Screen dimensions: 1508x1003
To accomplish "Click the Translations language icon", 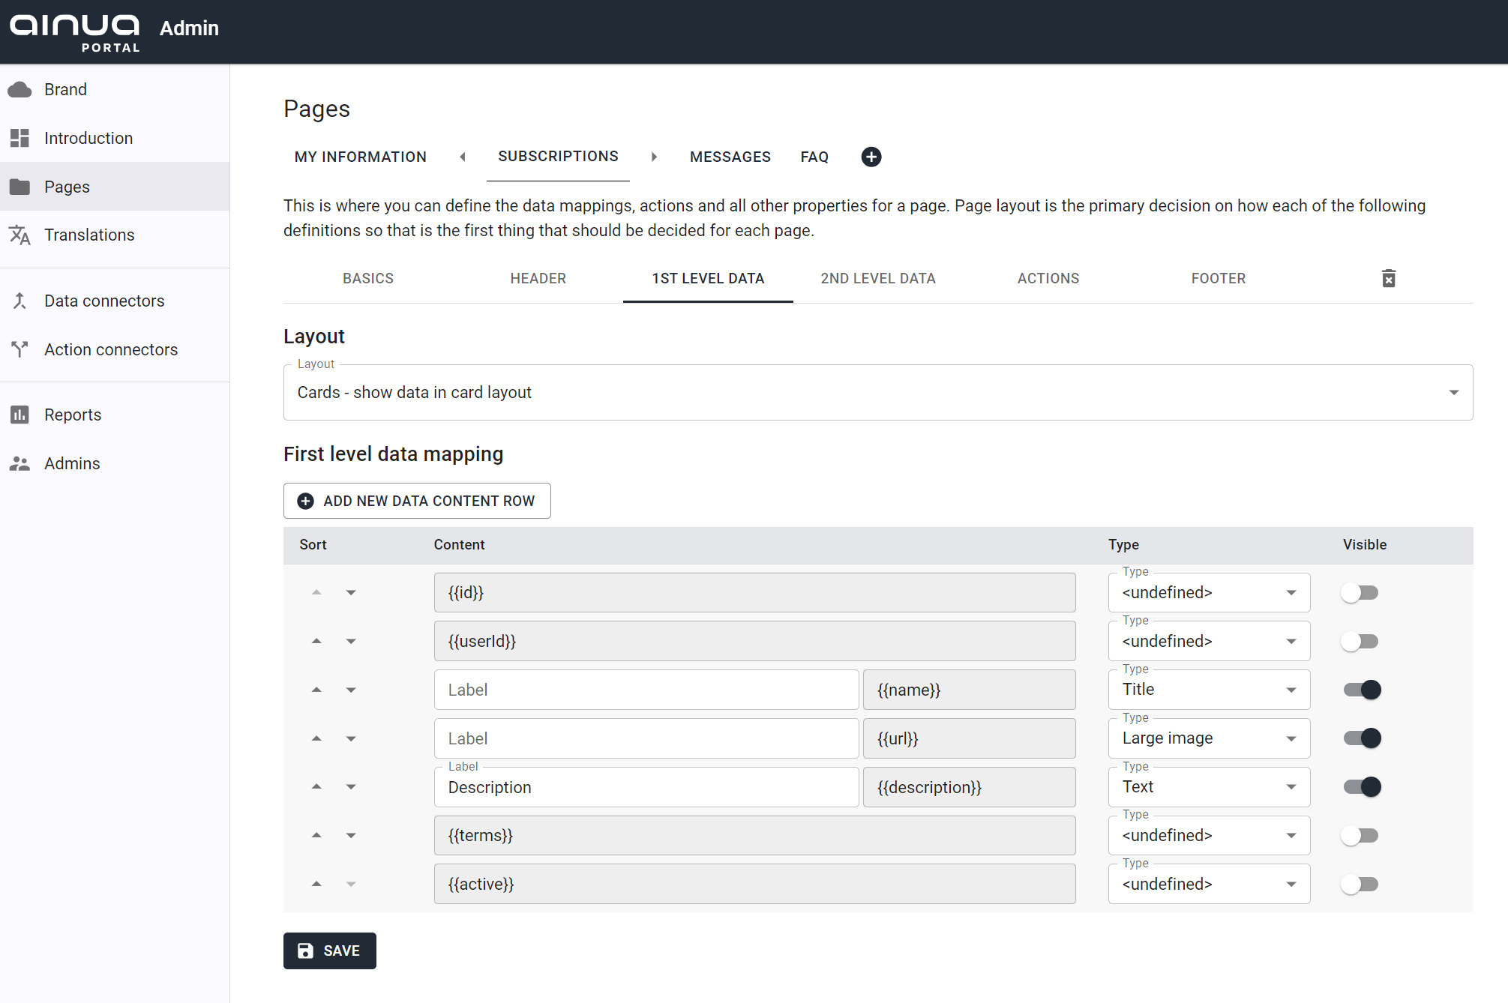I will 19,235.
